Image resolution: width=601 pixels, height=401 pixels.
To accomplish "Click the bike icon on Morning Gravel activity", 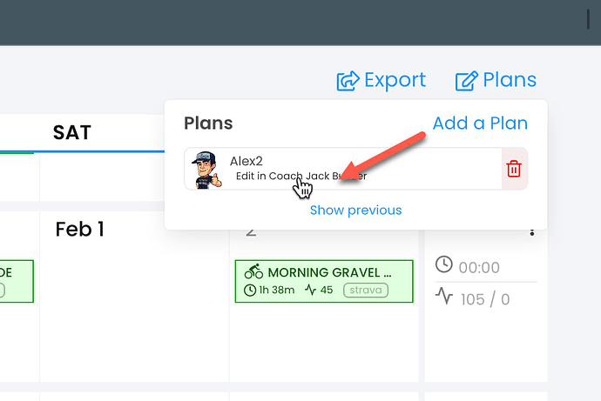I will (253, 272).
